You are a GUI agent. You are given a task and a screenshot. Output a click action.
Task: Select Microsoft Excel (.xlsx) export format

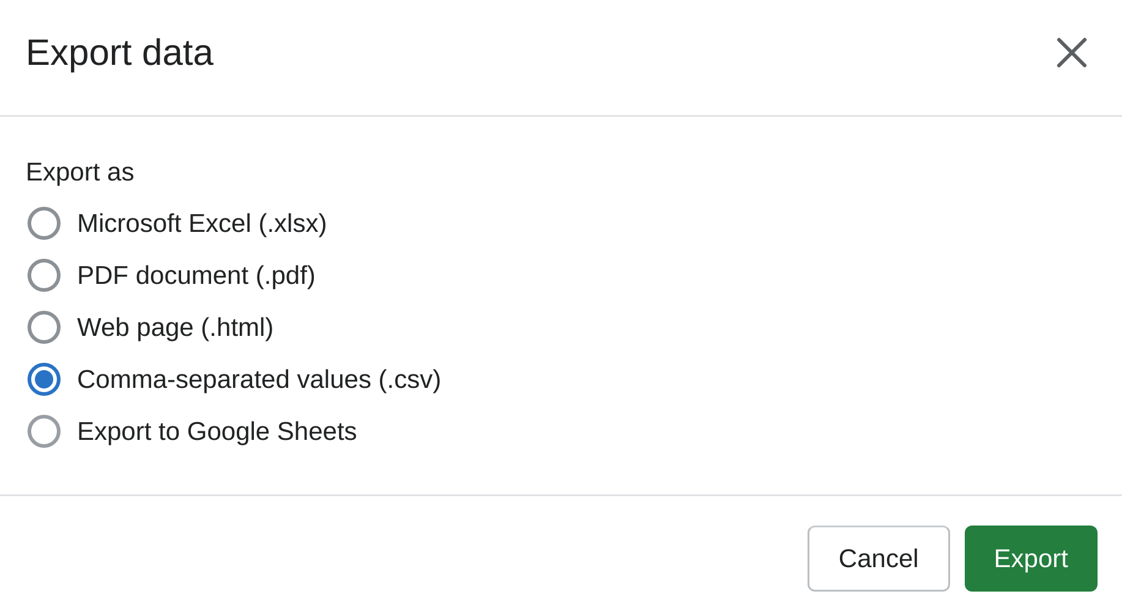43,223
